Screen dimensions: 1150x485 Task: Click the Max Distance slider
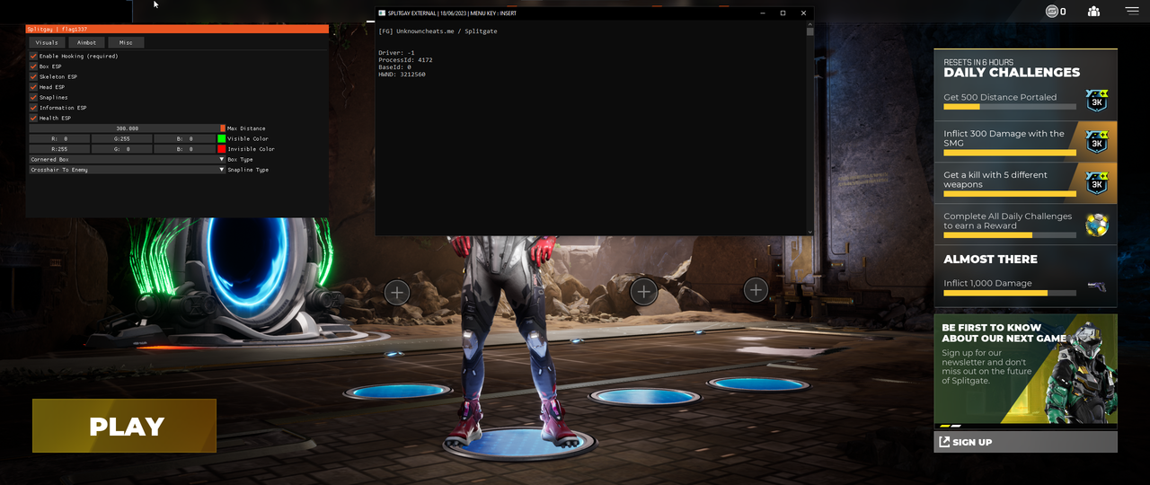coord(128,128)
